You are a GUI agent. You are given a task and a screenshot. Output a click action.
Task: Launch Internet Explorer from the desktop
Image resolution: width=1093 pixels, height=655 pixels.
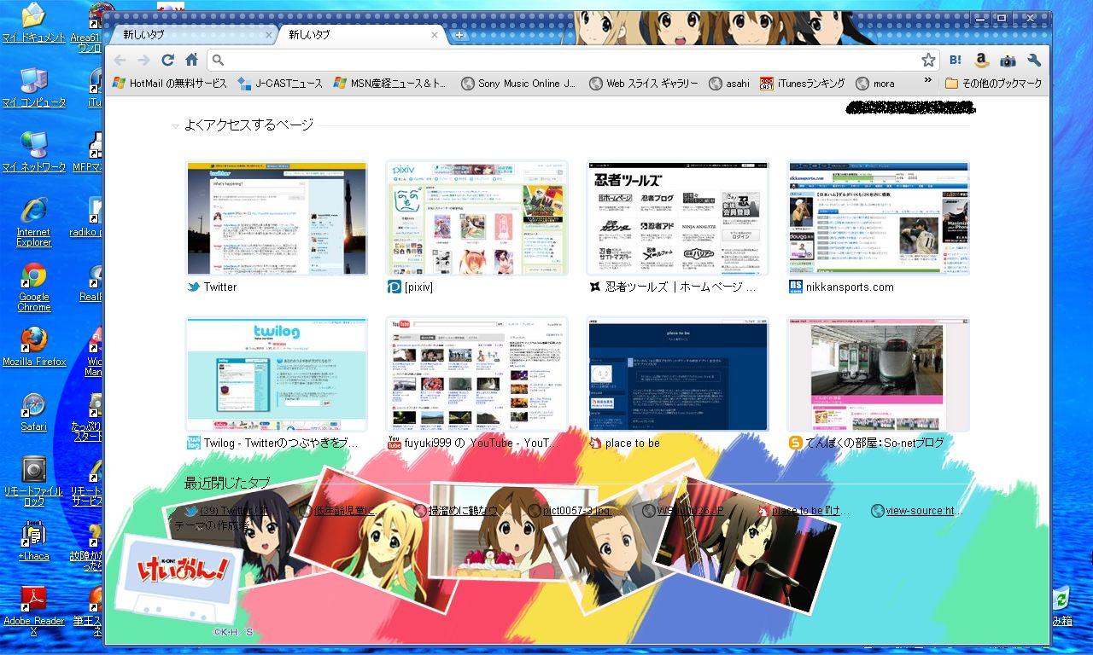tap(33, 222)
